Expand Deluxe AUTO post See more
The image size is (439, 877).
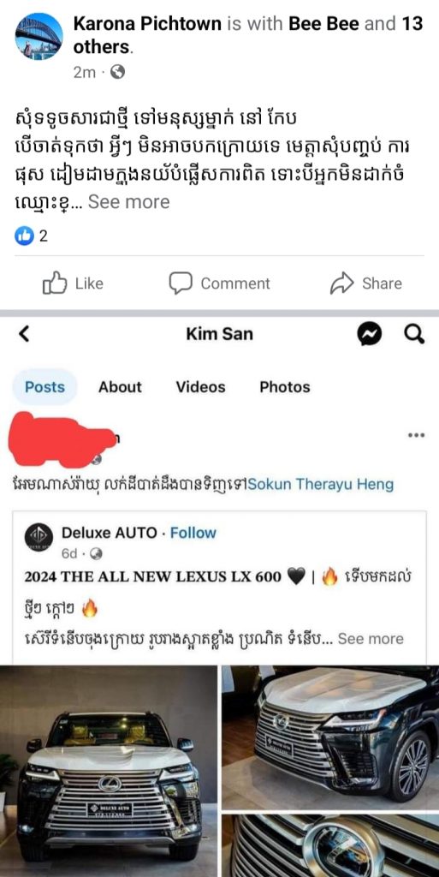tap(371, 639)
